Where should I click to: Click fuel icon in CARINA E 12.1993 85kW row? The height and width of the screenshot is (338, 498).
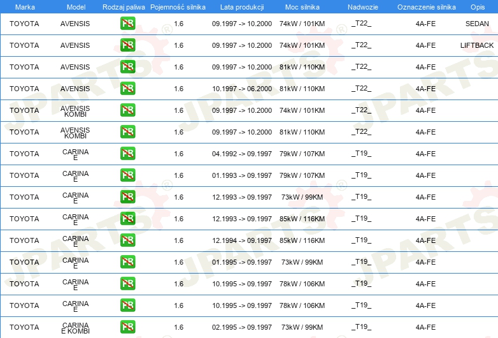coord(127,219)
